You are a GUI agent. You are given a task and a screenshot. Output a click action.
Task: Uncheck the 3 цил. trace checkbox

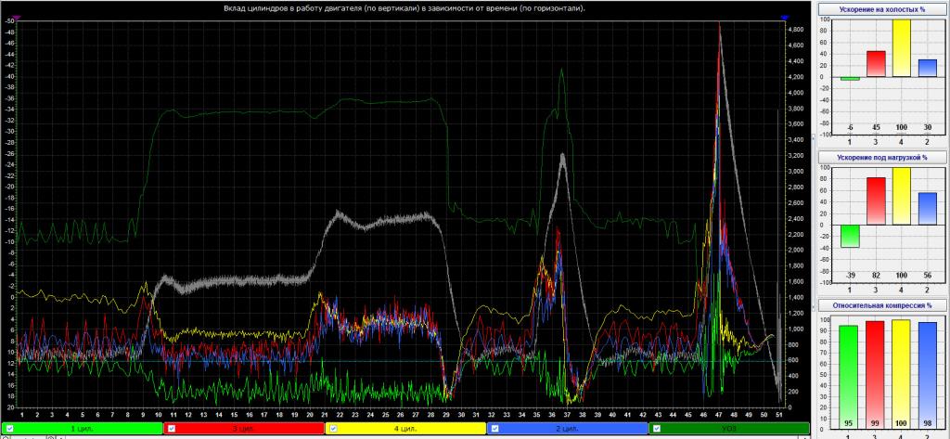[172, 429]
